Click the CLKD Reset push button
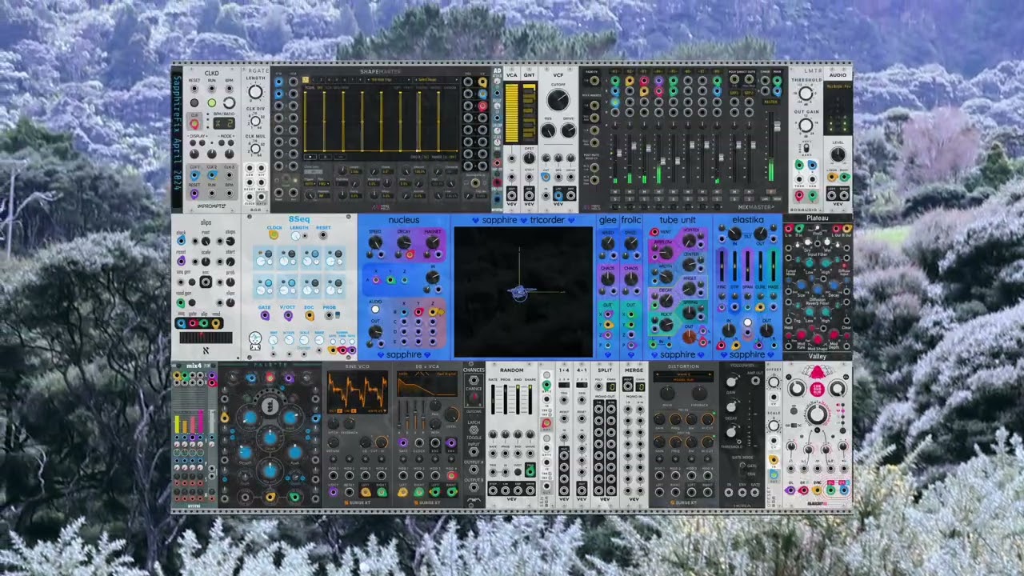Image resolution: width=1024 pixels, height=576 pixels. click(x=194, y=102)
